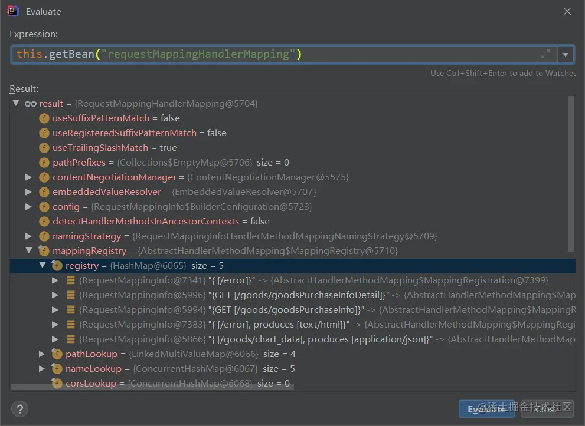Select the corsLookup size = 0 row
585x426 pixels.
(293, 383)
